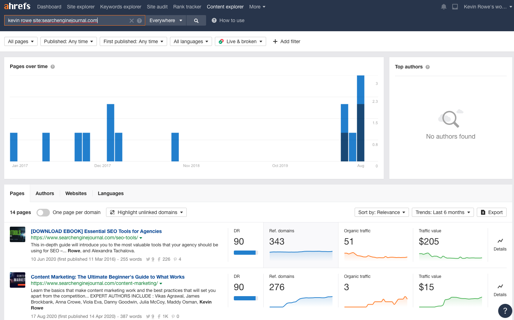Switch to the Authors tab

pyautogui.click(x=45, y=193)
